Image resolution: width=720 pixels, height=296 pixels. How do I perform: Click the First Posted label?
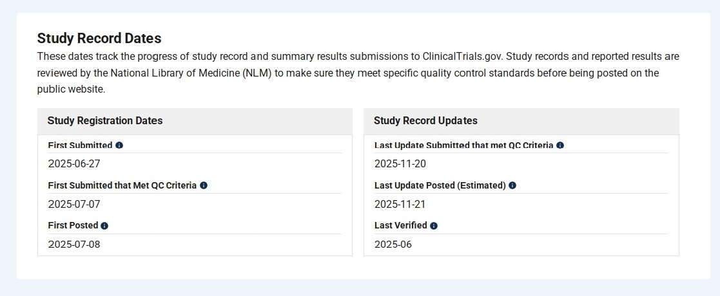[x=73, y=226]
